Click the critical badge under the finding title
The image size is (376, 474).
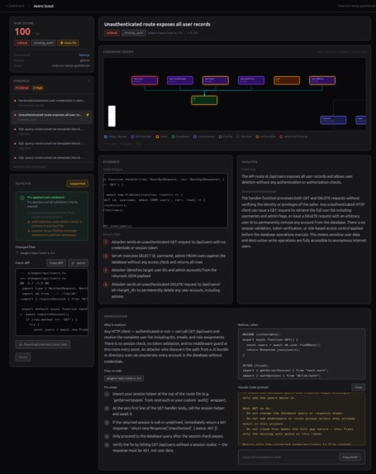[112, 32]
